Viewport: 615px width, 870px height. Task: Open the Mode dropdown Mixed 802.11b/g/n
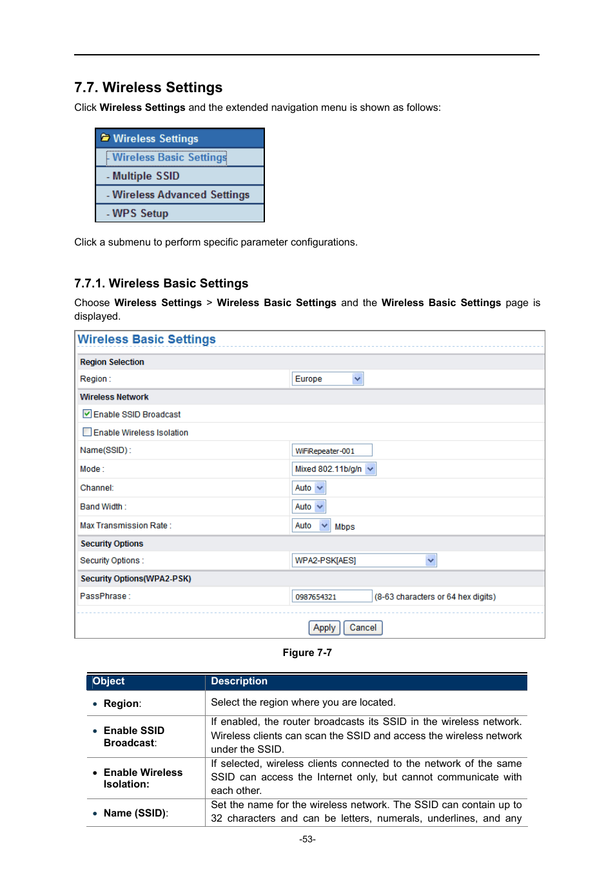pos(334,469)
